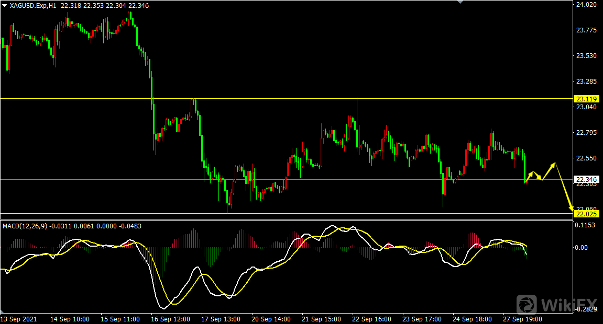Click the 0.00 MACD zero level label
The image size is (603, 324).
[x=583, y=248]
